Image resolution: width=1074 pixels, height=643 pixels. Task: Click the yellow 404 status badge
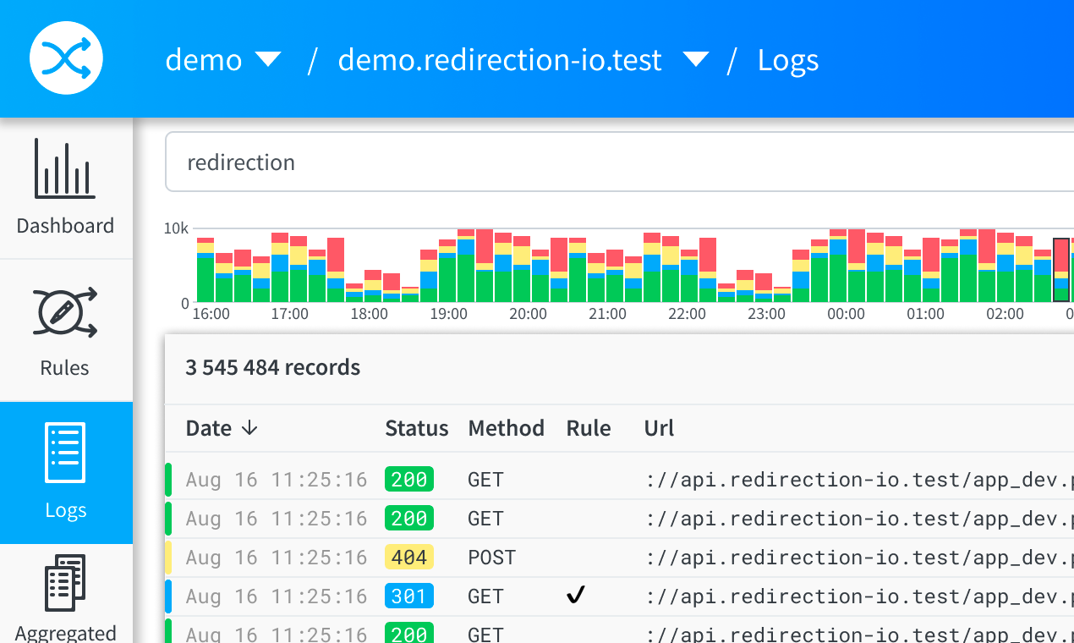409,558
